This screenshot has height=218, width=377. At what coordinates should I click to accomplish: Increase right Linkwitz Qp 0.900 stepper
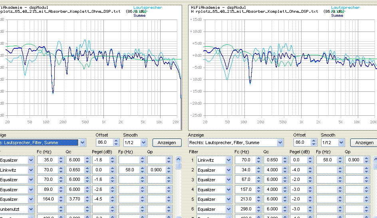click(x=366, y=158)
